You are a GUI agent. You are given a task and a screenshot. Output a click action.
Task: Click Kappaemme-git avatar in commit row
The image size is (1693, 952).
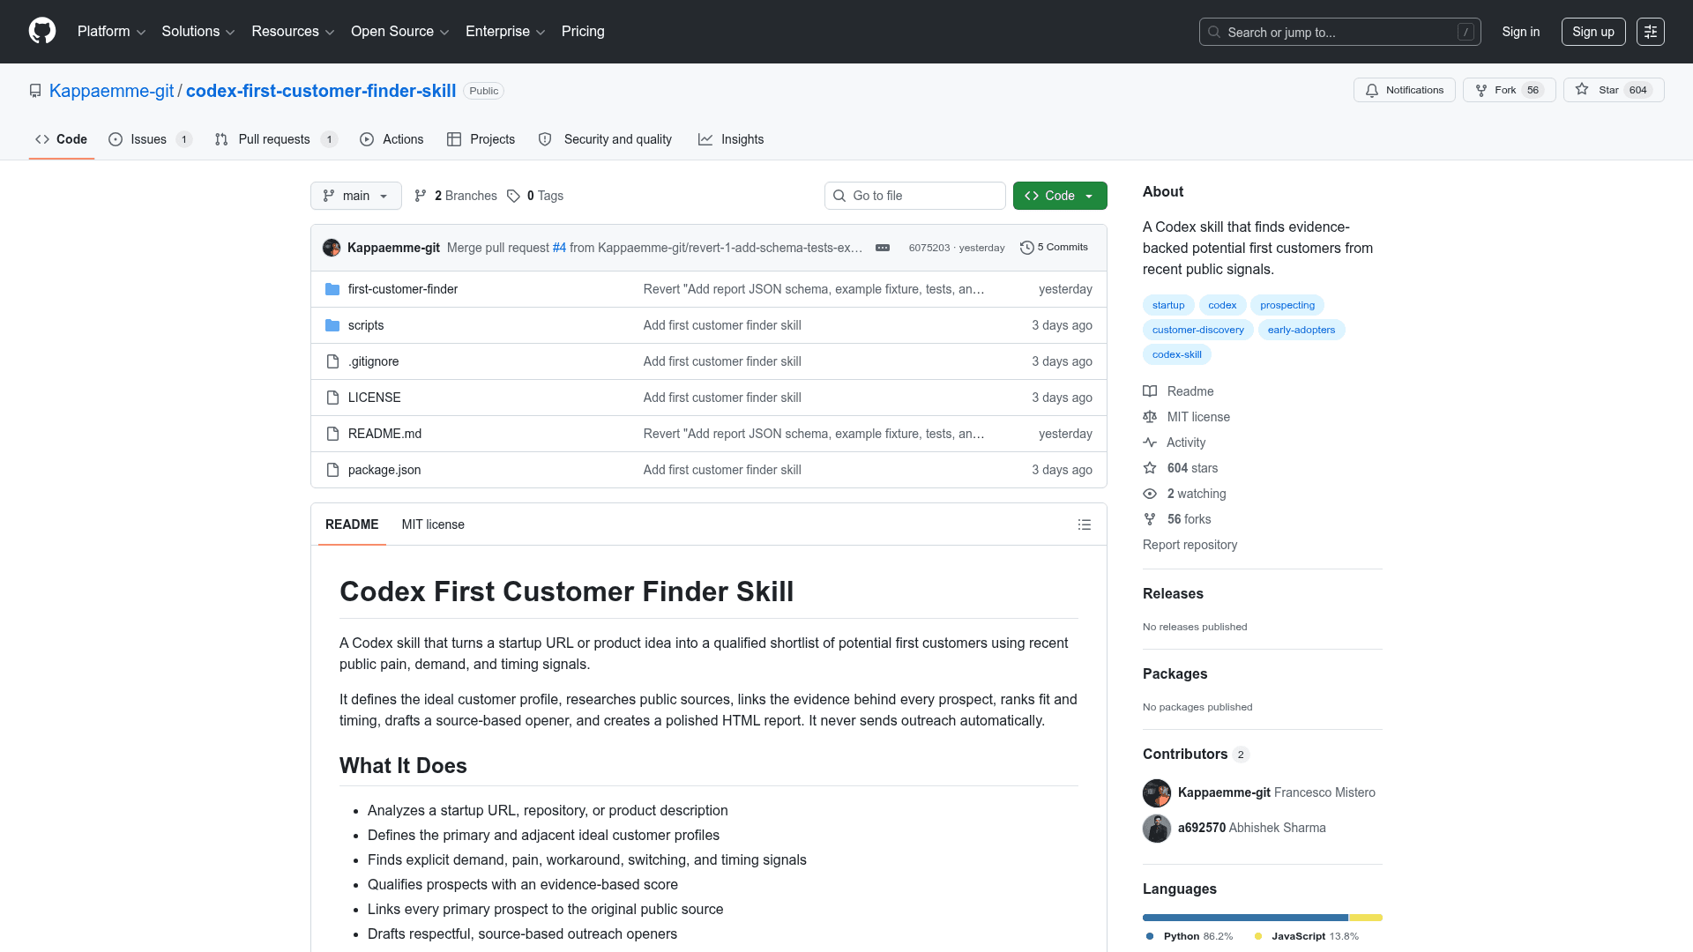pos(332,248)
